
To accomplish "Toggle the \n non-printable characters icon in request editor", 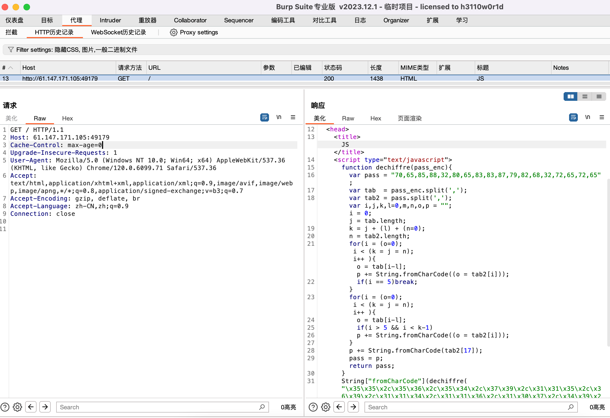I will [x=279, y=117].
